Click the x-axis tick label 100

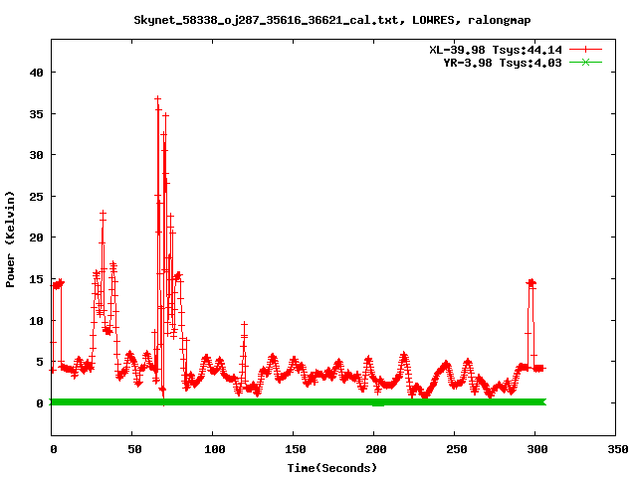215,449
